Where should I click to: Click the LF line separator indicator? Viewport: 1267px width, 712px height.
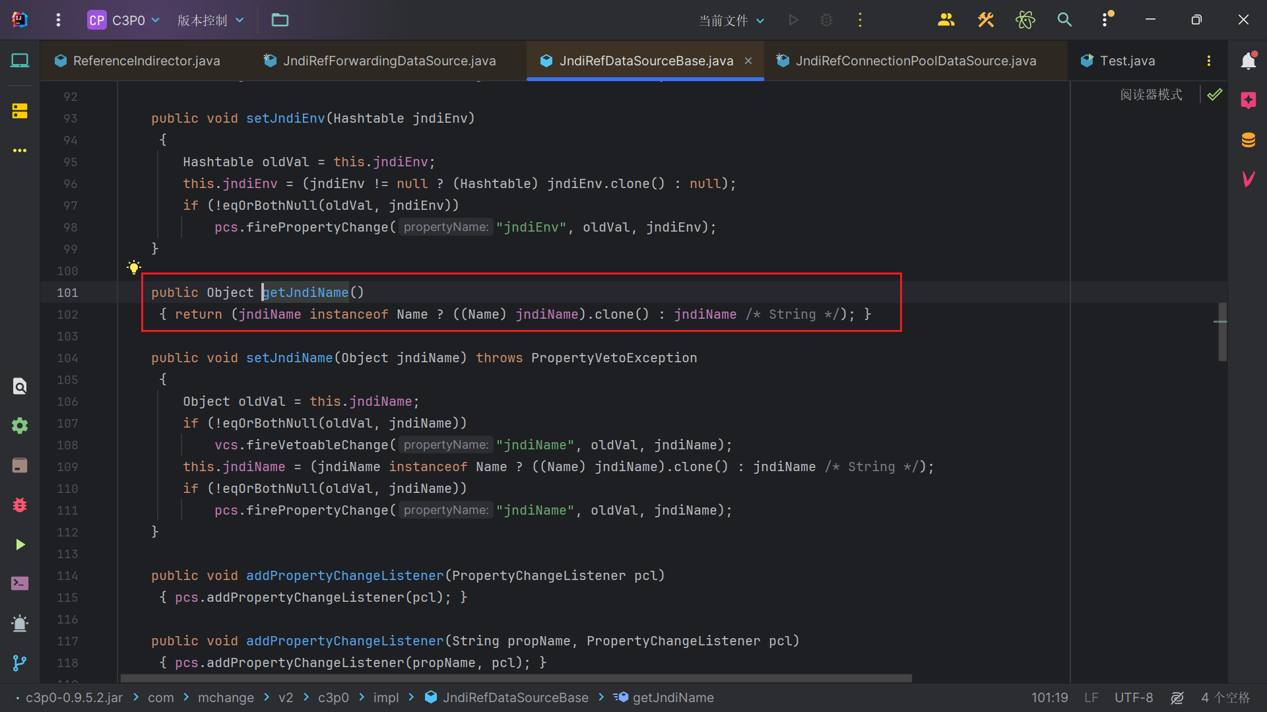coord(1091,697)
